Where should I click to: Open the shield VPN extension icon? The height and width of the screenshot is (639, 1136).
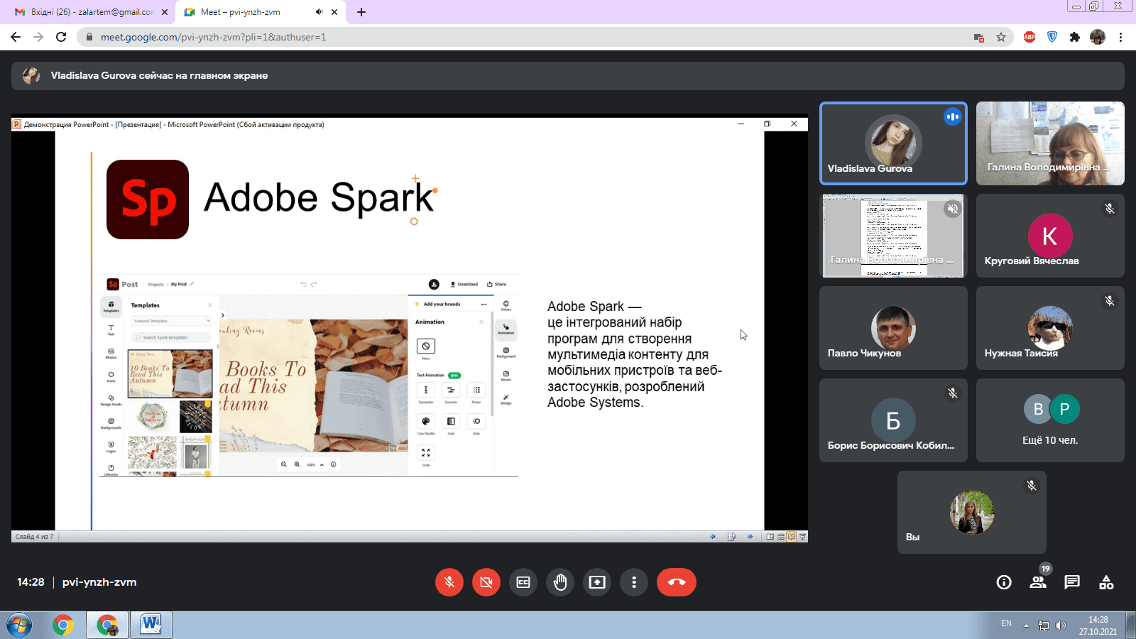[1052, 37]
